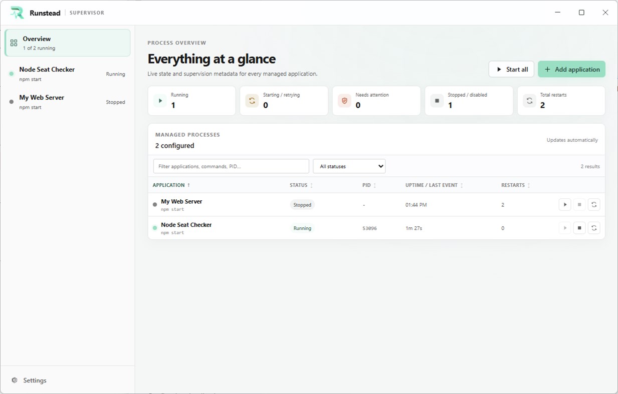The height and width of the screenshot is (394, 618).
Task: Click the Running summary card play icon
Action: [160, 101]
